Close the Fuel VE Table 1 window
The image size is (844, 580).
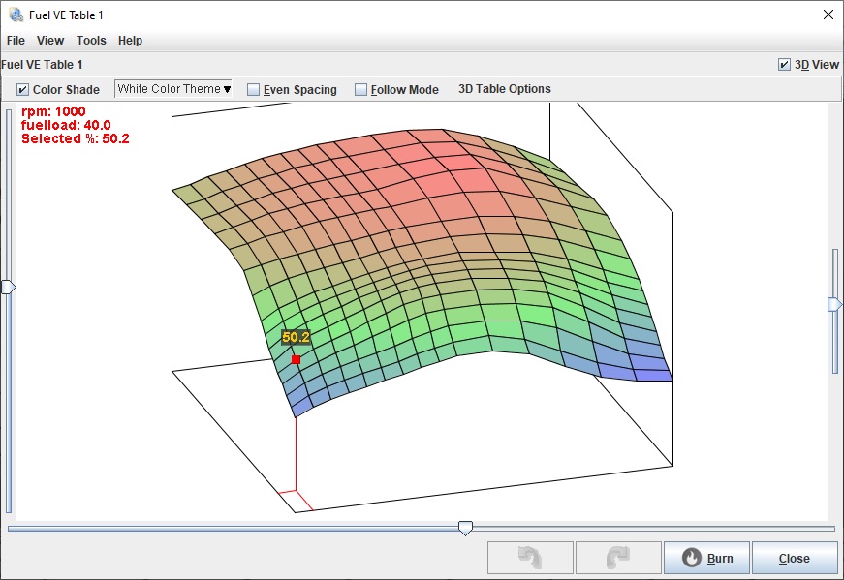[828, 15]
